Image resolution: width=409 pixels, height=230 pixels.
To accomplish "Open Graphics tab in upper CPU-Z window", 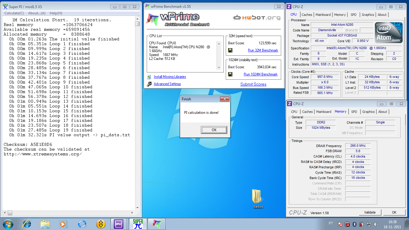I will [368, 15].
